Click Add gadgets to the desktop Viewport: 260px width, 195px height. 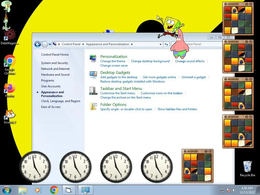(119, 77)
